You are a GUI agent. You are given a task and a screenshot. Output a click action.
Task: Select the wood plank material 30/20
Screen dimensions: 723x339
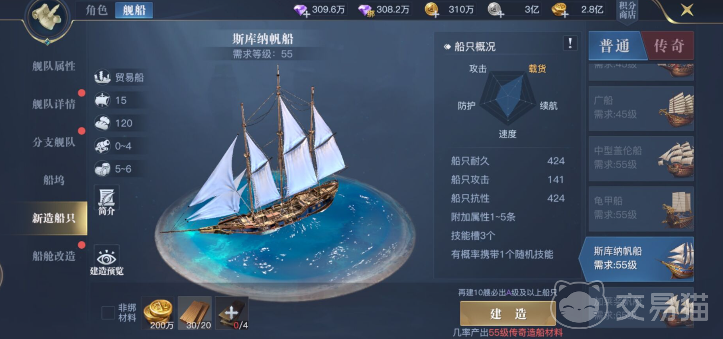pos(195,313)
